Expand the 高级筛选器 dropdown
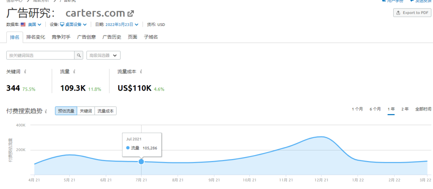Viewport: 433px width, 189px height. (103, 55)
